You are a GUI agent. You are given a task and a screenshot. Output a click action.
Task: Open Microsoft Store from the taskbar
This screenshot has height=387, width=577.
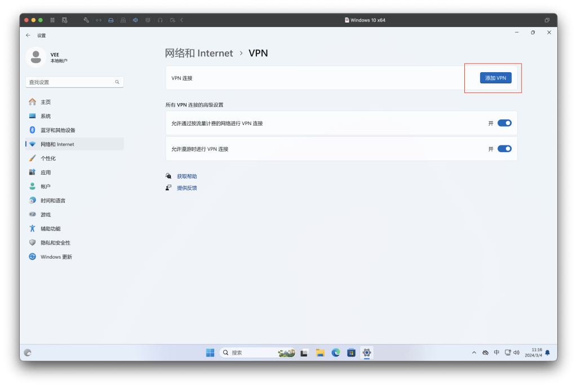click(x=352, y=353)
